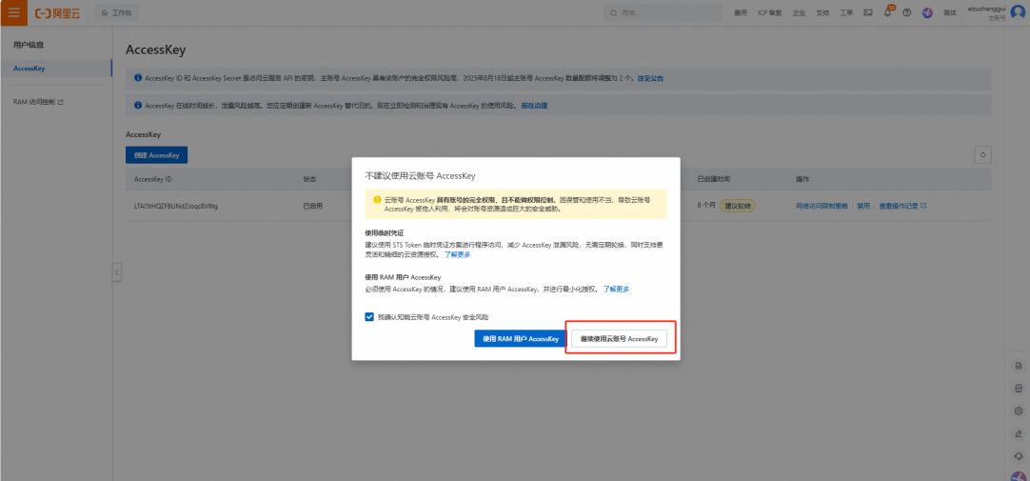The width and height of the screenshot is (1030, 481).
Task: Open the settings hexagon icon at right
Action: pyautogui.click(x=1019, y=411)
